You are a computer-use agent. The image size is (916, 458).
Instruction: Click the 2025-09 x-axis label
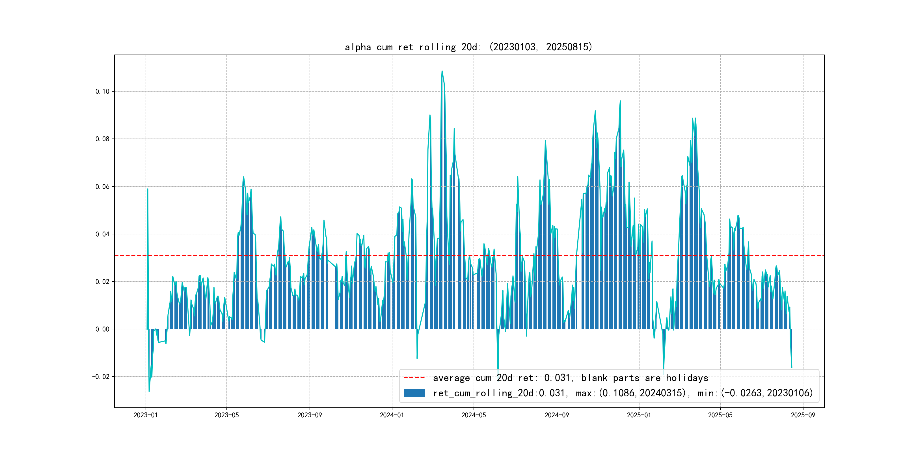click(803, 415)
